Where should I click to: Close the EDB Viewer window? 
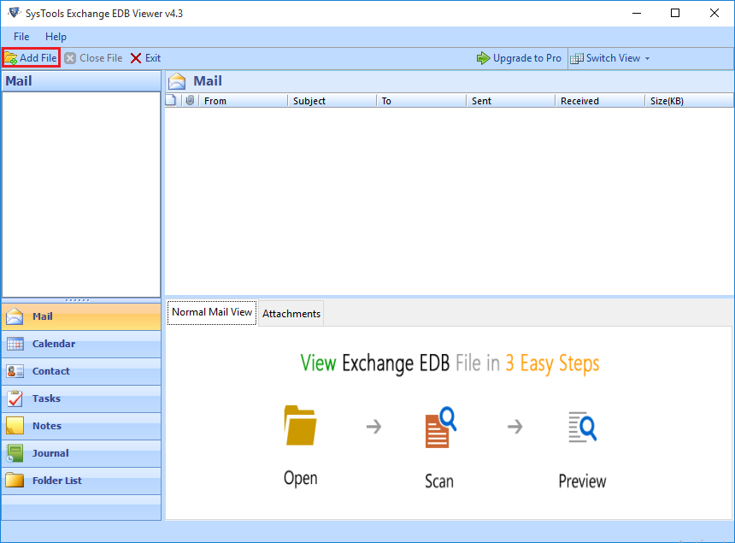point(714,13)
